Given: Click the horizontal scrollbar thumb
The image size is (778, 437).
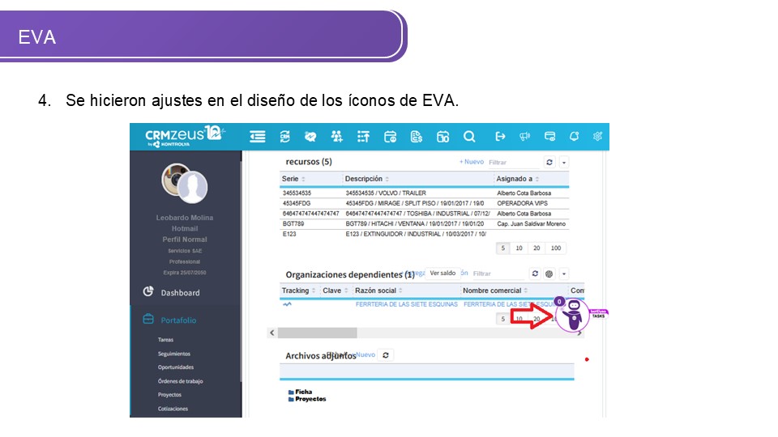Looking at the screenshot, I should click(x=317, y=333).
